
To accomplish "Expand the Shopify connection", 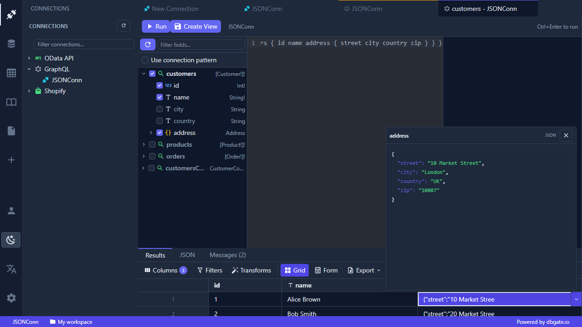I will click(29, 91).
